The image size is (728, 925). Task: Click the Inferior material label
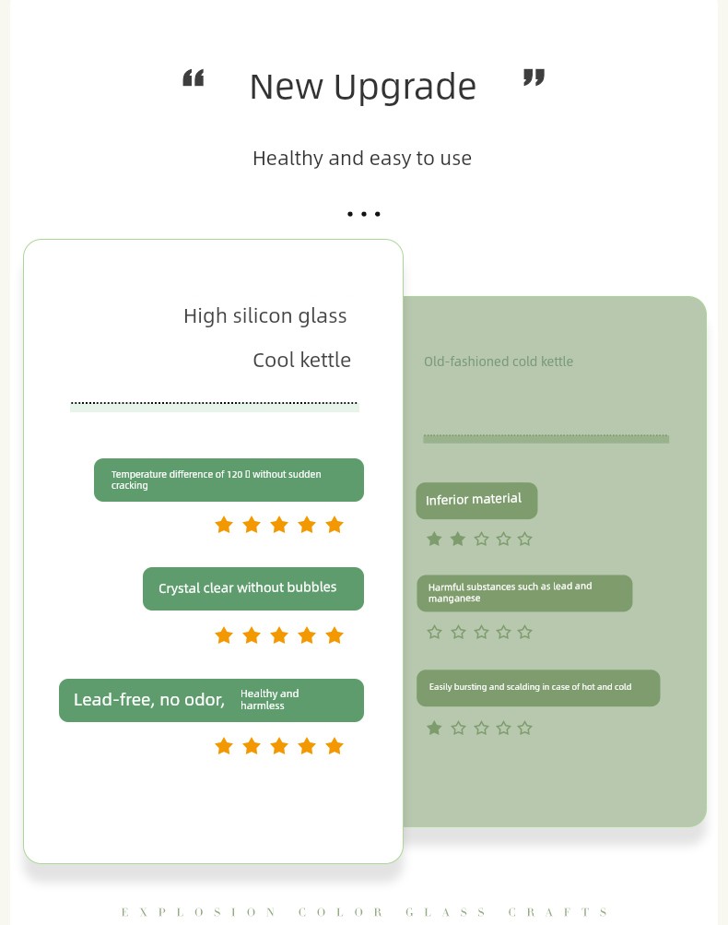click(x=476, y=501)
